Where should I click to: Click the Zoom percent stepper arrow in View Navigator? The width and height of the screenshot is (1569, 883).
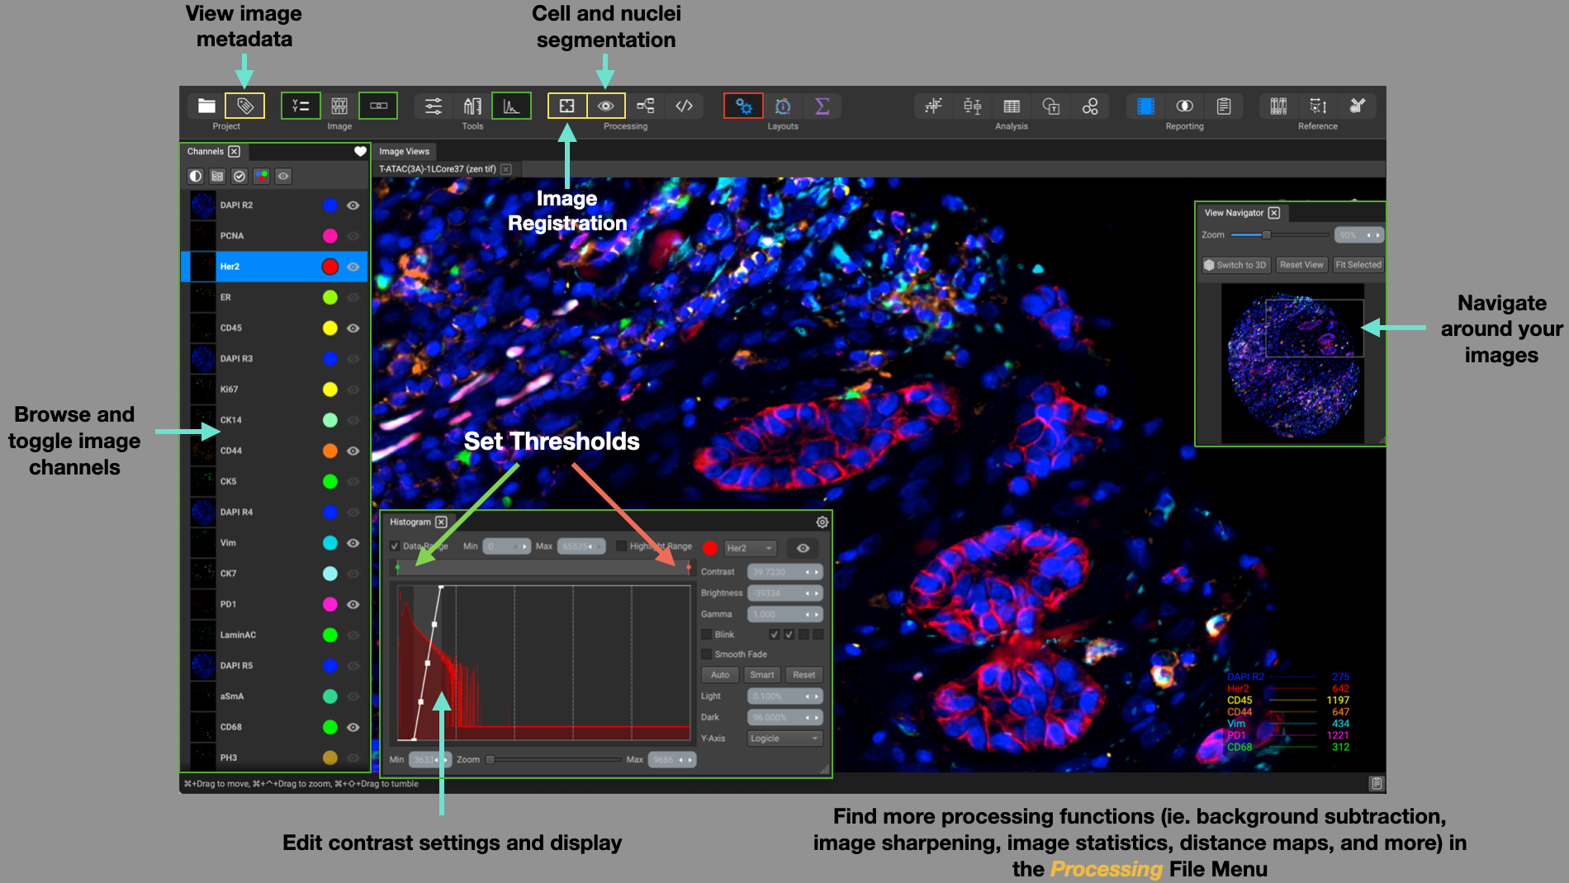(1377, 235)
